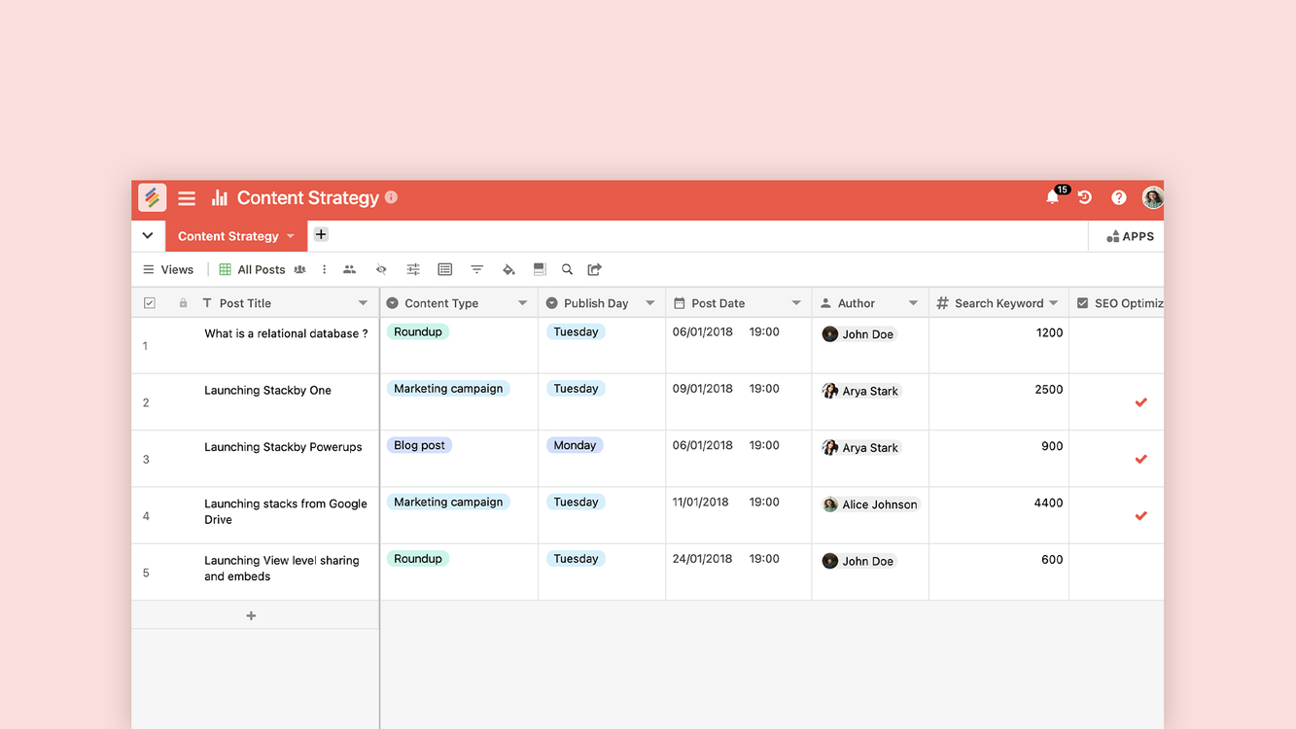Tick the select-all rows checkbox
This screenshot has height=729, width=1296.
click(150, 303)
